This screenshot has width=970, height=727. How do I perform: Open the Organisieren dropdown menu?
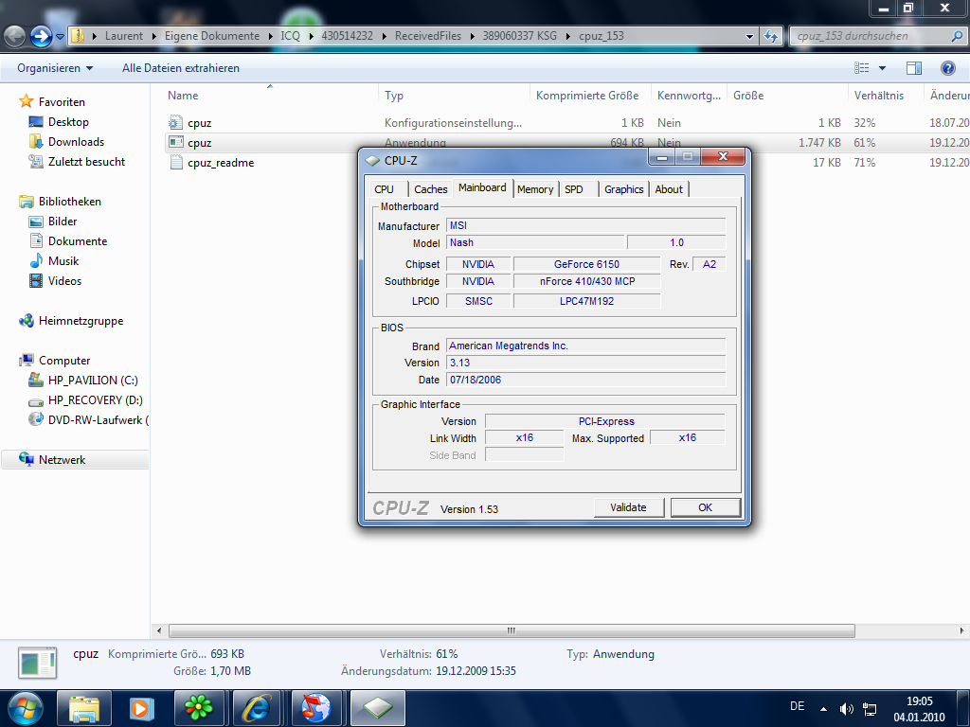point(55,68)
